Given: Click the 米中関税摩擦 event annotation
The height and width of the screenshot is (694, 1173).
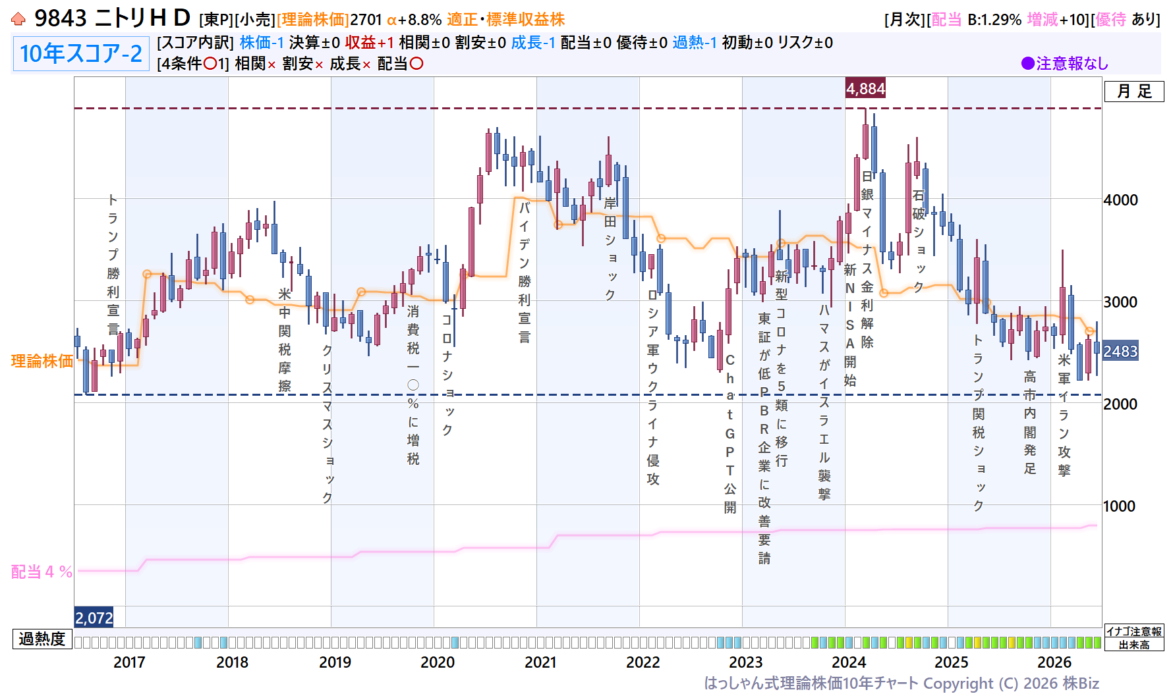Looking at the screenshot, I should 285,340.
